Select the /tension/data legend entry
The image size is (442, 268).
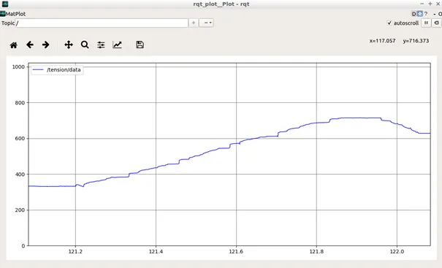point(57,69)
